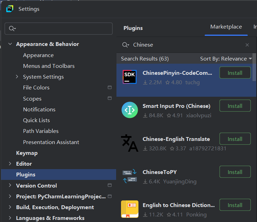Select the Keymap settings page
The height and width of the screenshot is (222, 257).
pos(27,153)
